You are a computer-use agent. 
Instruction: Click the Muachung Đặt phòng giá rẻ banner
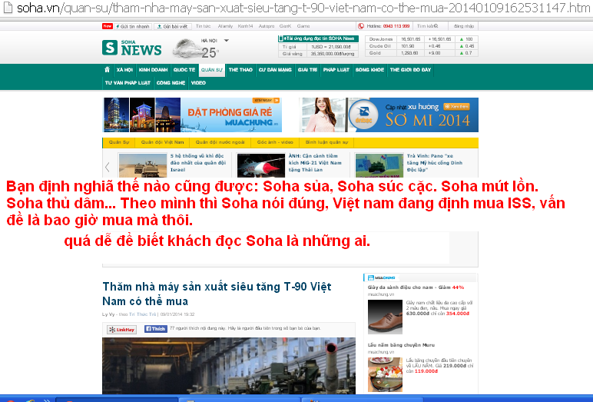point(192,115)
